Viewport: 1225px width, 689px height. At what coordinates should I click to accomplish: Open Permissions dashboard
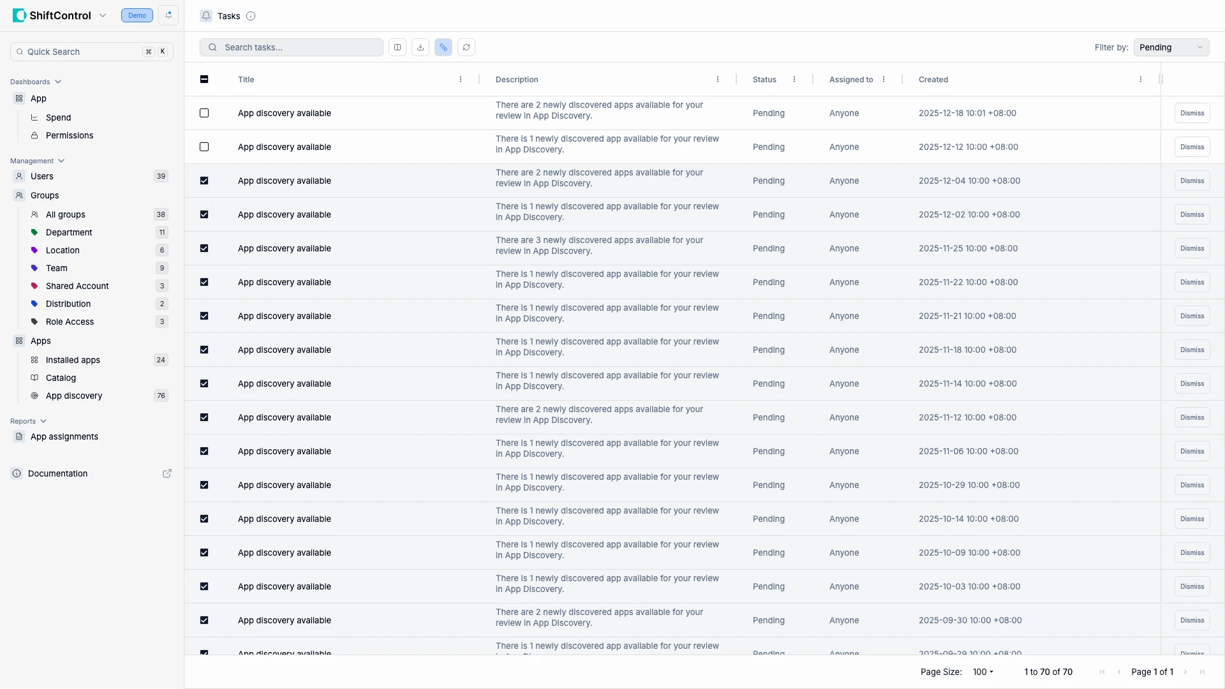[x=70, y=135]
